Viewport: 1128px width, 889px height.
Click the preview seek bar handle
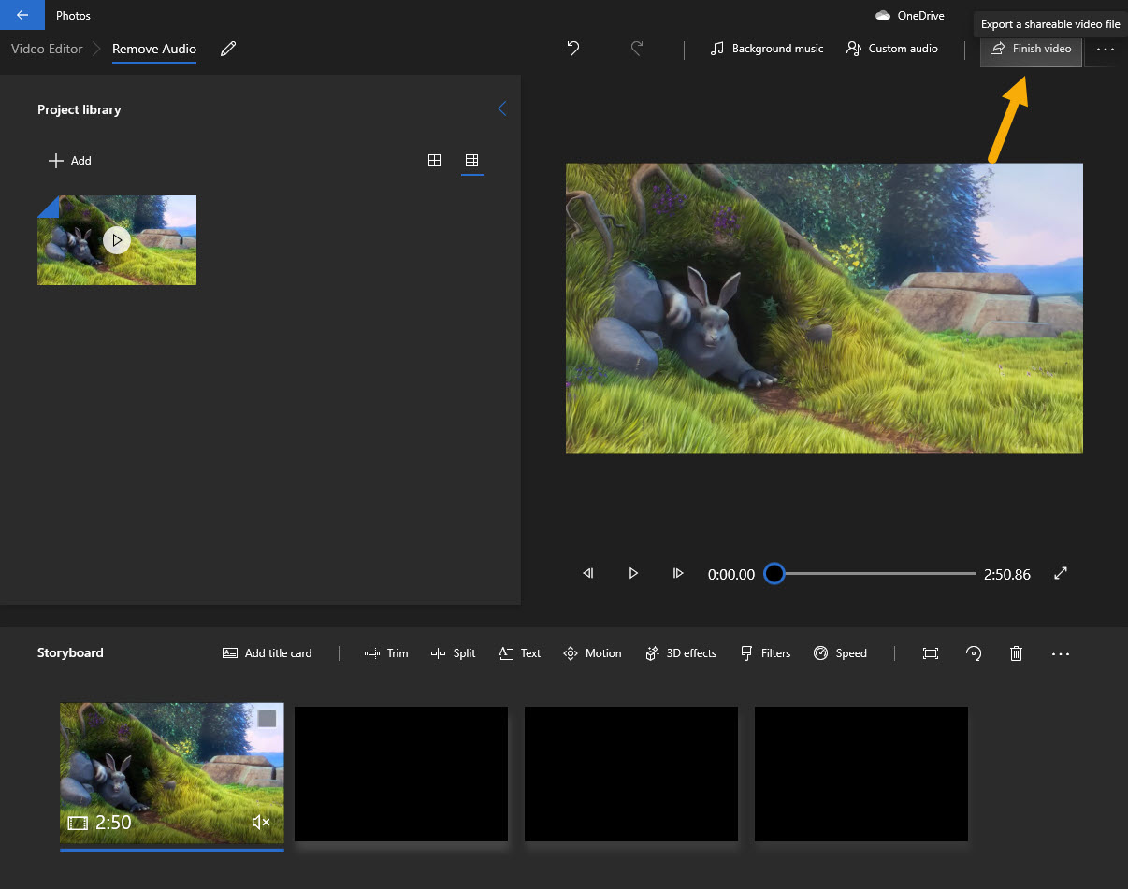click(774, 573)
